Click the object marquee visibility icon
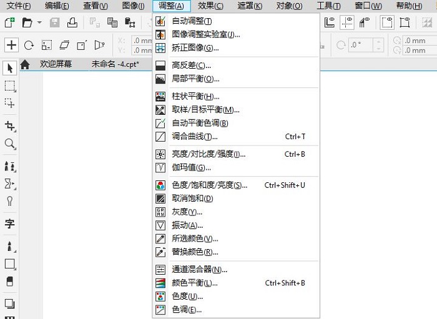Image resolution: width=437 pixels, height=319 pixels. point(405,22)
